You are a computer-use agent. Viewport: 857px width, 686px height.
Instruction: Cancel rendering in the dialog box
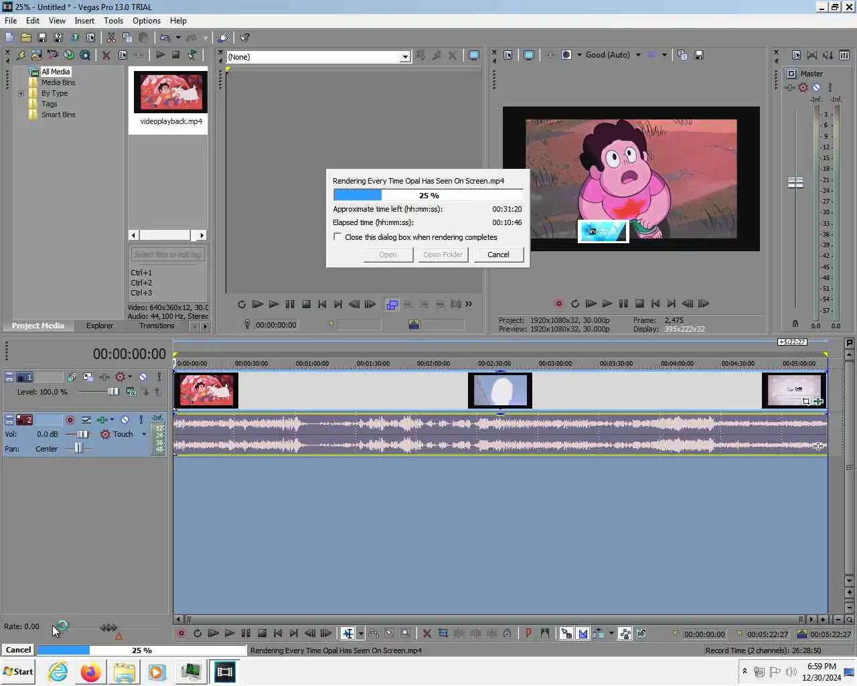[498, 255]
